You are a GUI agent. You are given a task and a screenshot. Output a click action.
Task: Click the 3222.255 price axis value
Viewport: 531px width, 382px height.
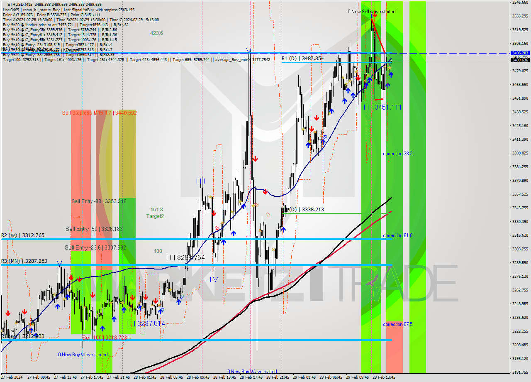520,331
